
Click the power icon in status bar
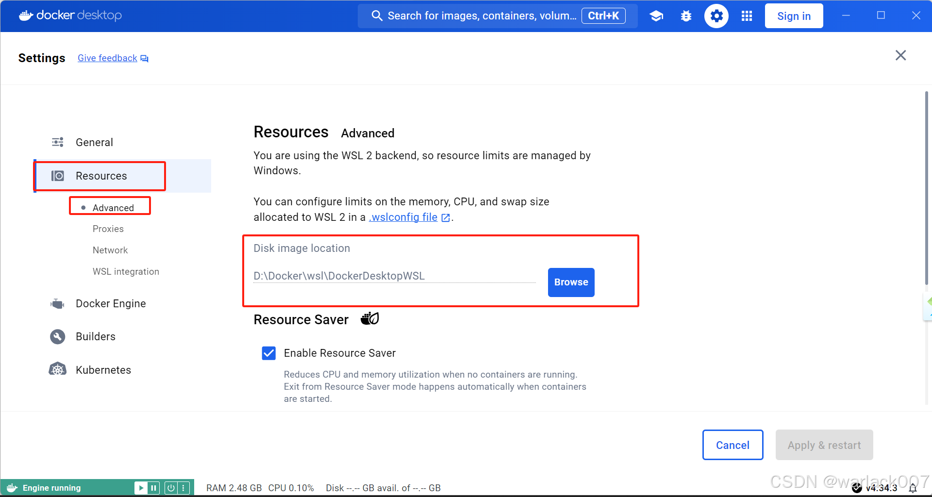click(171, 488)
